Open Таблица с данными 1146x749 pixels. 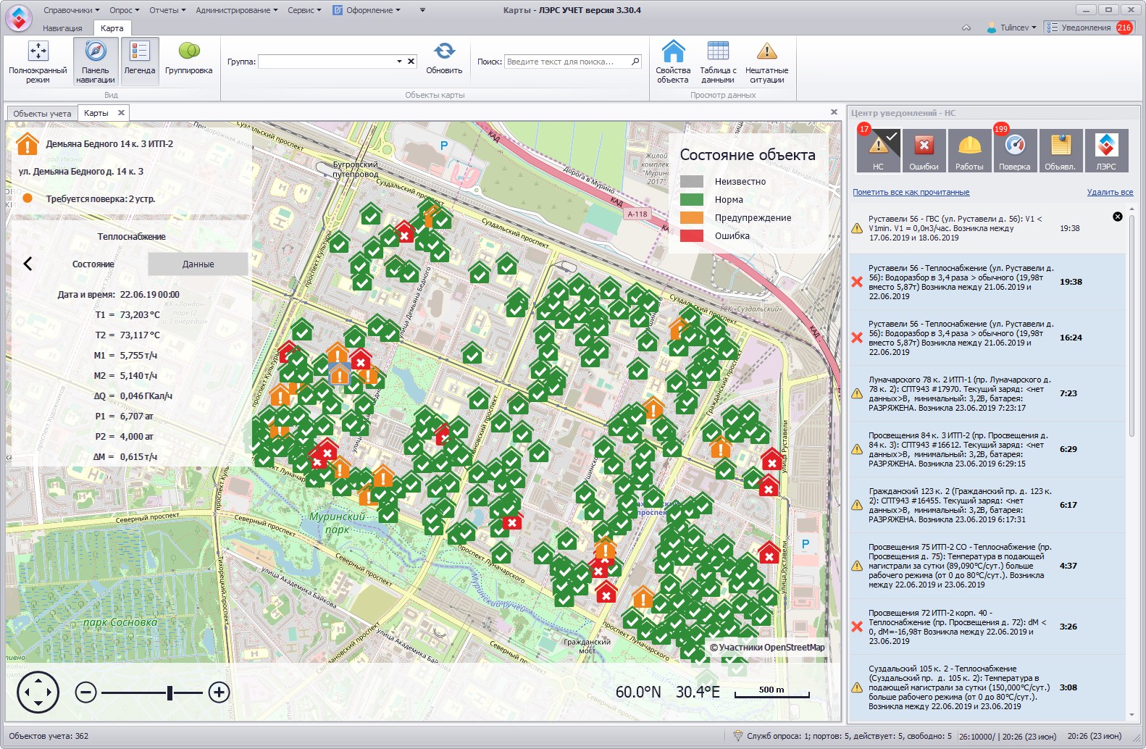[718, 62]
